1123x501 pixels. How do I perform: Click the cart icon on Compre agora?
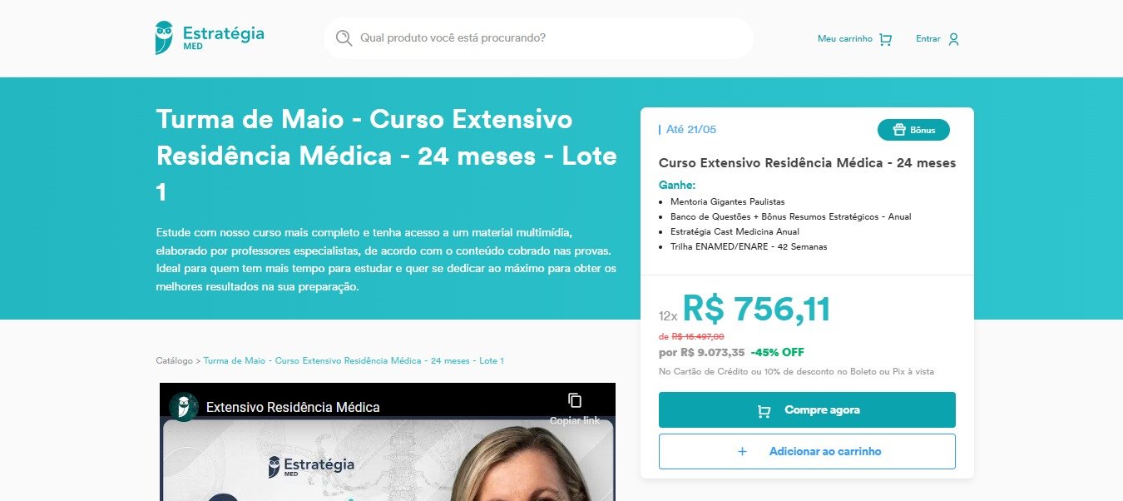pos(764,410)
